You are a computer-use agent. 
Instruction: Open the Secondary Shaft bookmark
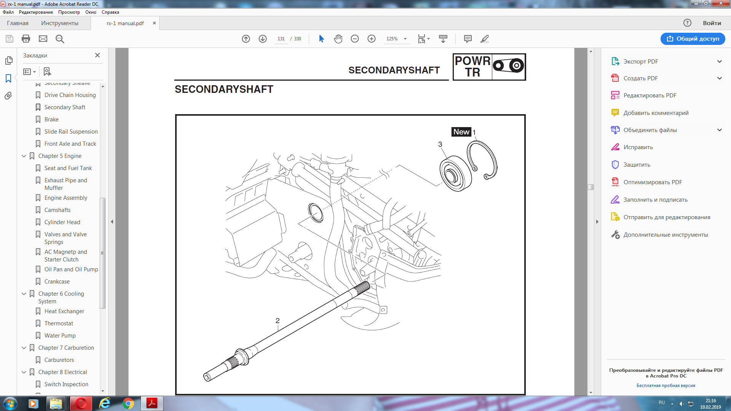tap(65, 107)
